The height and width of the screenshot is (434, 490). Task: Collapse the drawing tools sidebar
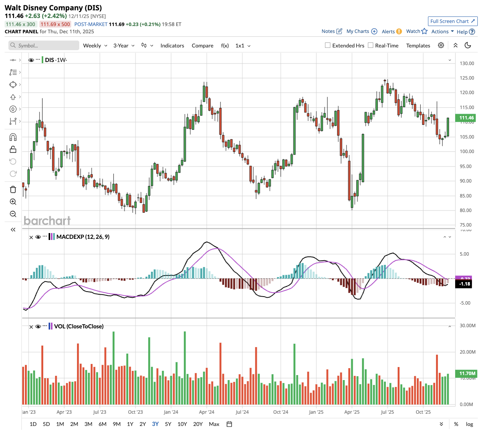(x=13, y=230)
